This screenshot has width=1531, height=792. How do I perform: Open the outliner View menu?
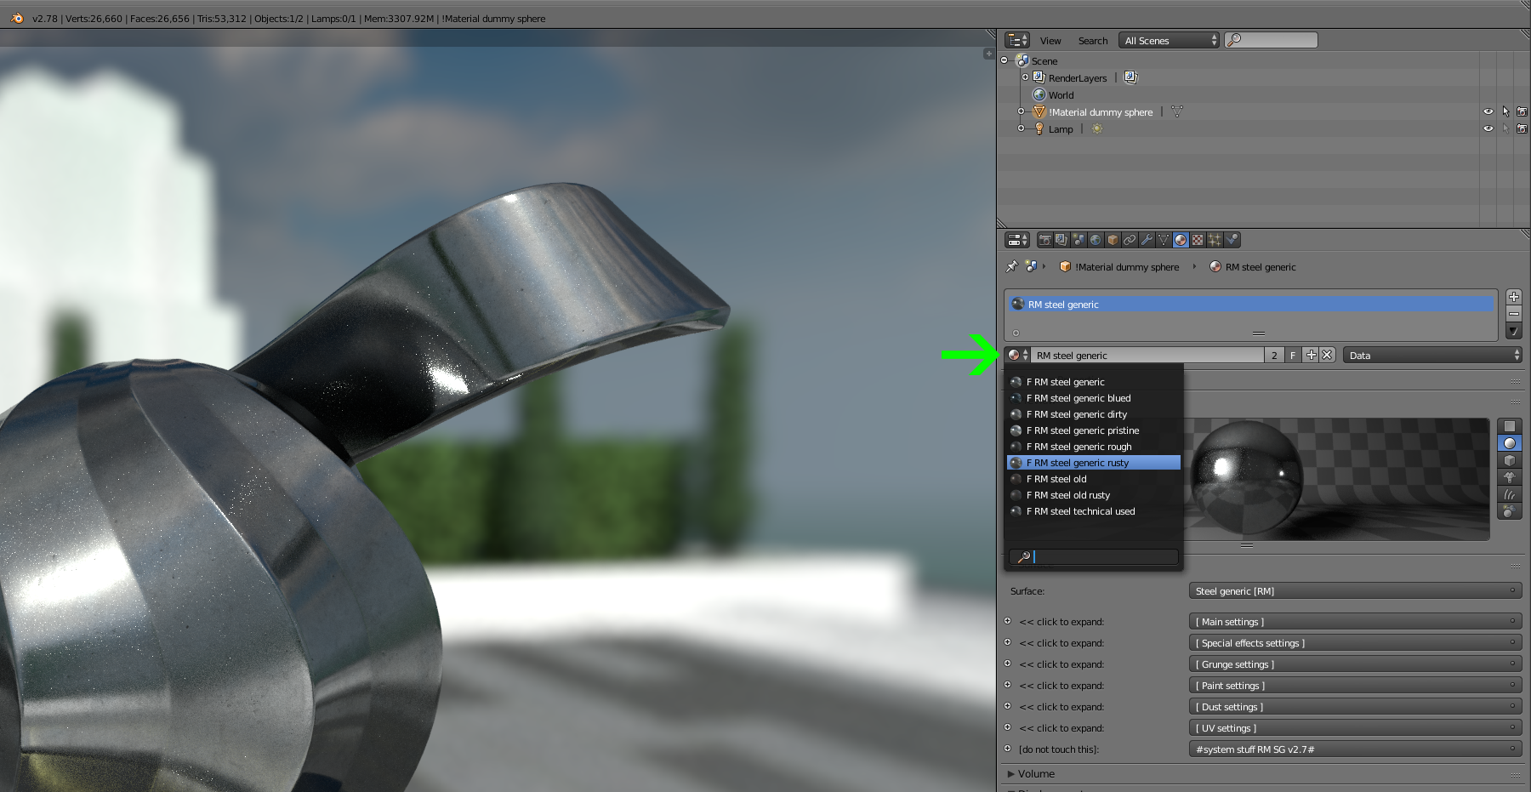(1050, 40)
